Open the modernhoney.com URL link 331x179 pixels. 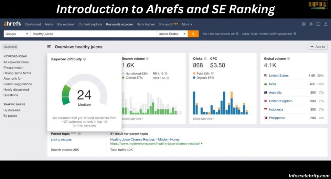155,144
